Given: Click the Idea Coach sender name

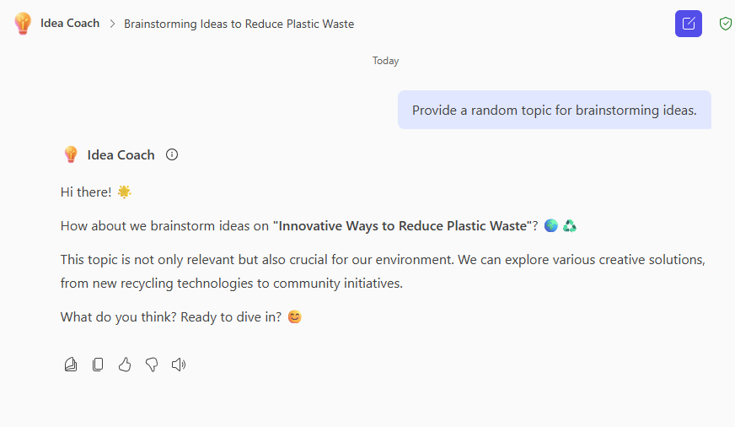Looking at the screenshot, I should pyautogui.click(x=121, y=154).
